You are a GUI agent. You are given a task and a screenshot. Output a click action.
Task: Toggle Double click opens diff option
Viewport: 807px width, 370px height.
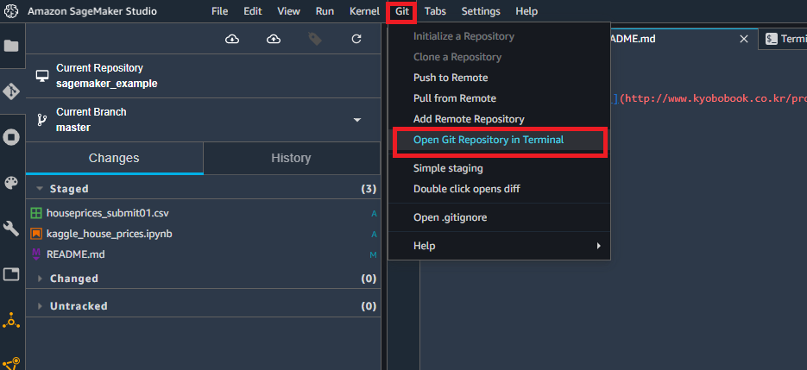click(466, 189)
